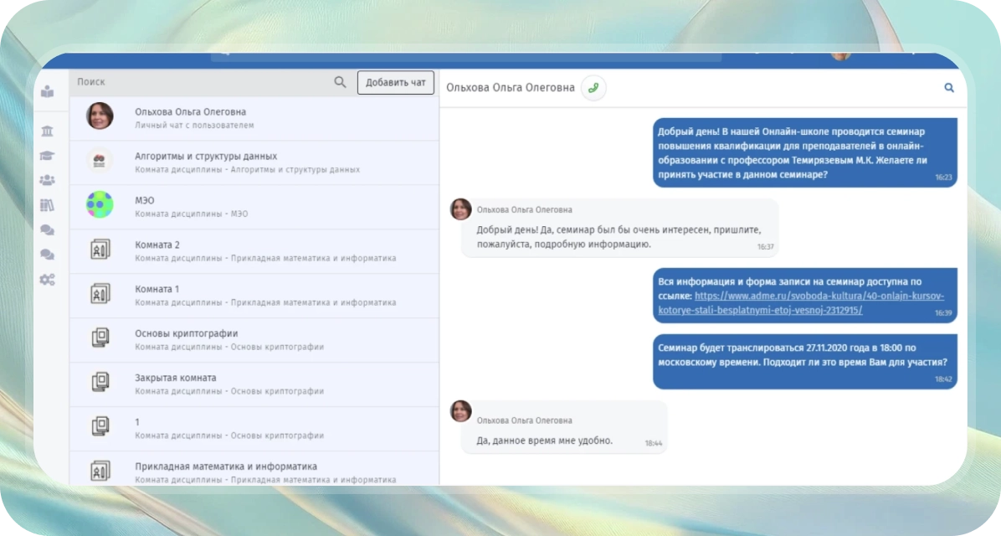Click the magnifier icon beside Поиск field

click(341, 82)
